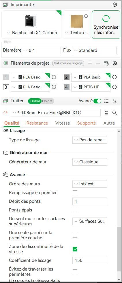This screenshot has height=283, width=122.
Task: Uncheck Zone de discontinuité de la vitesse
Action: 75,249
